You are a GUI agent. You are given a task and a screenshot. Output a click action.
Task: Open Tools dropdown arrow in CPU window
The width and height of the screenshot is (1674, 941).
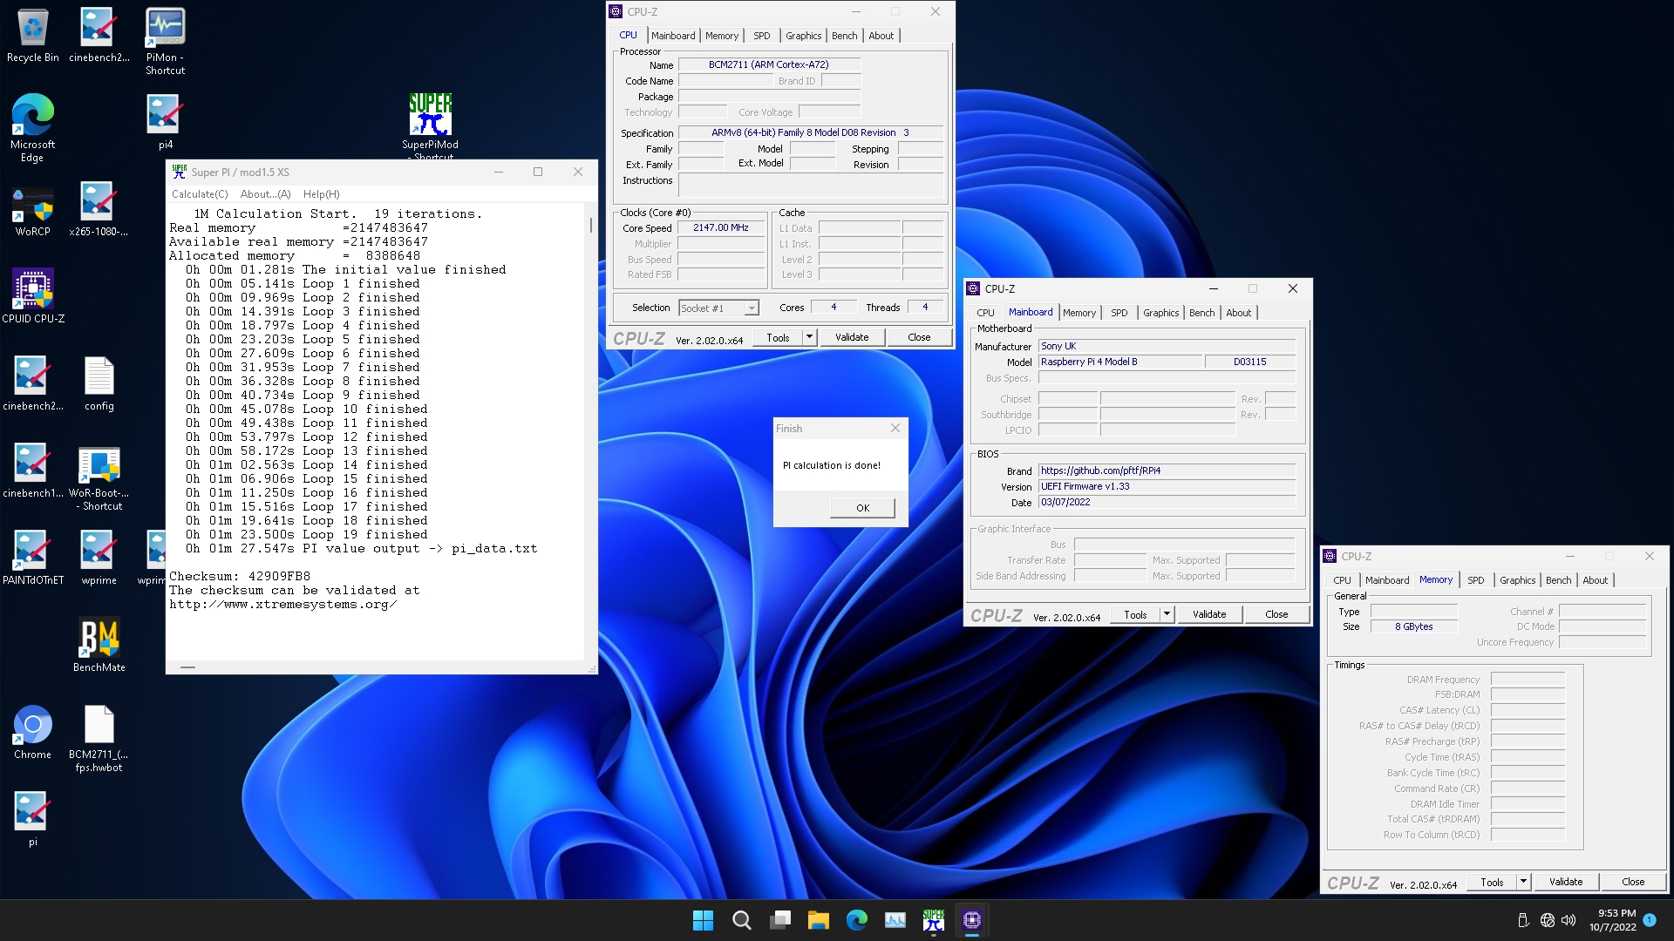(x=808, y=337)
